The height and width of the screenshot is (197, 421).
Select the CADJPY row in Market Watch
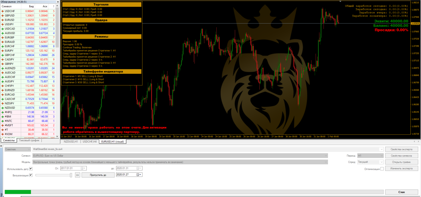(x=28, y=59)
